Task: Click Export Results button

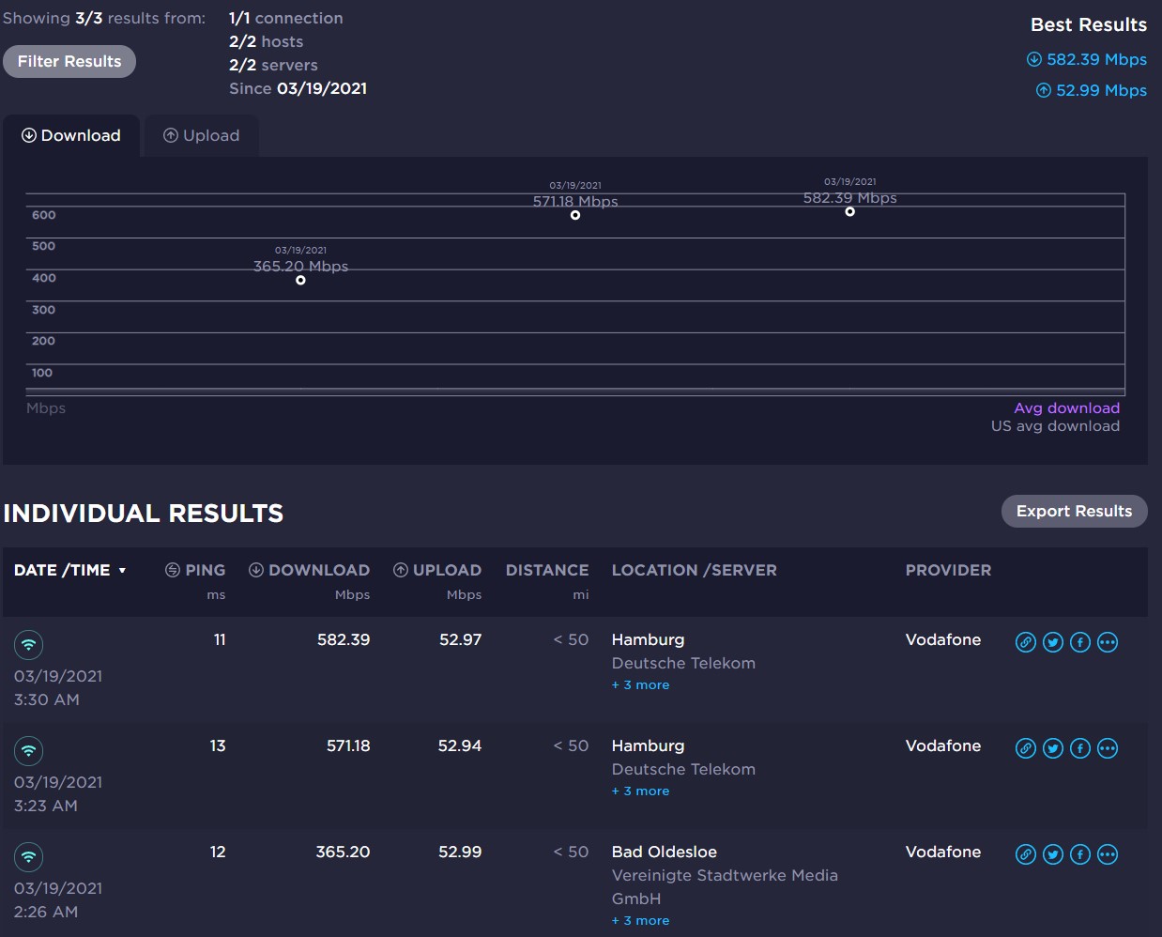Action: [1074, 511]
